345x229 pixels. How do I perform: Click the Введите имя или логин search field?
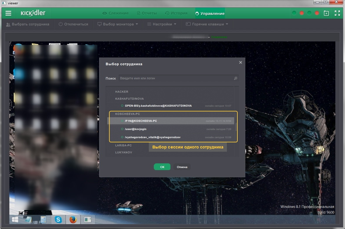click(178, 78)
